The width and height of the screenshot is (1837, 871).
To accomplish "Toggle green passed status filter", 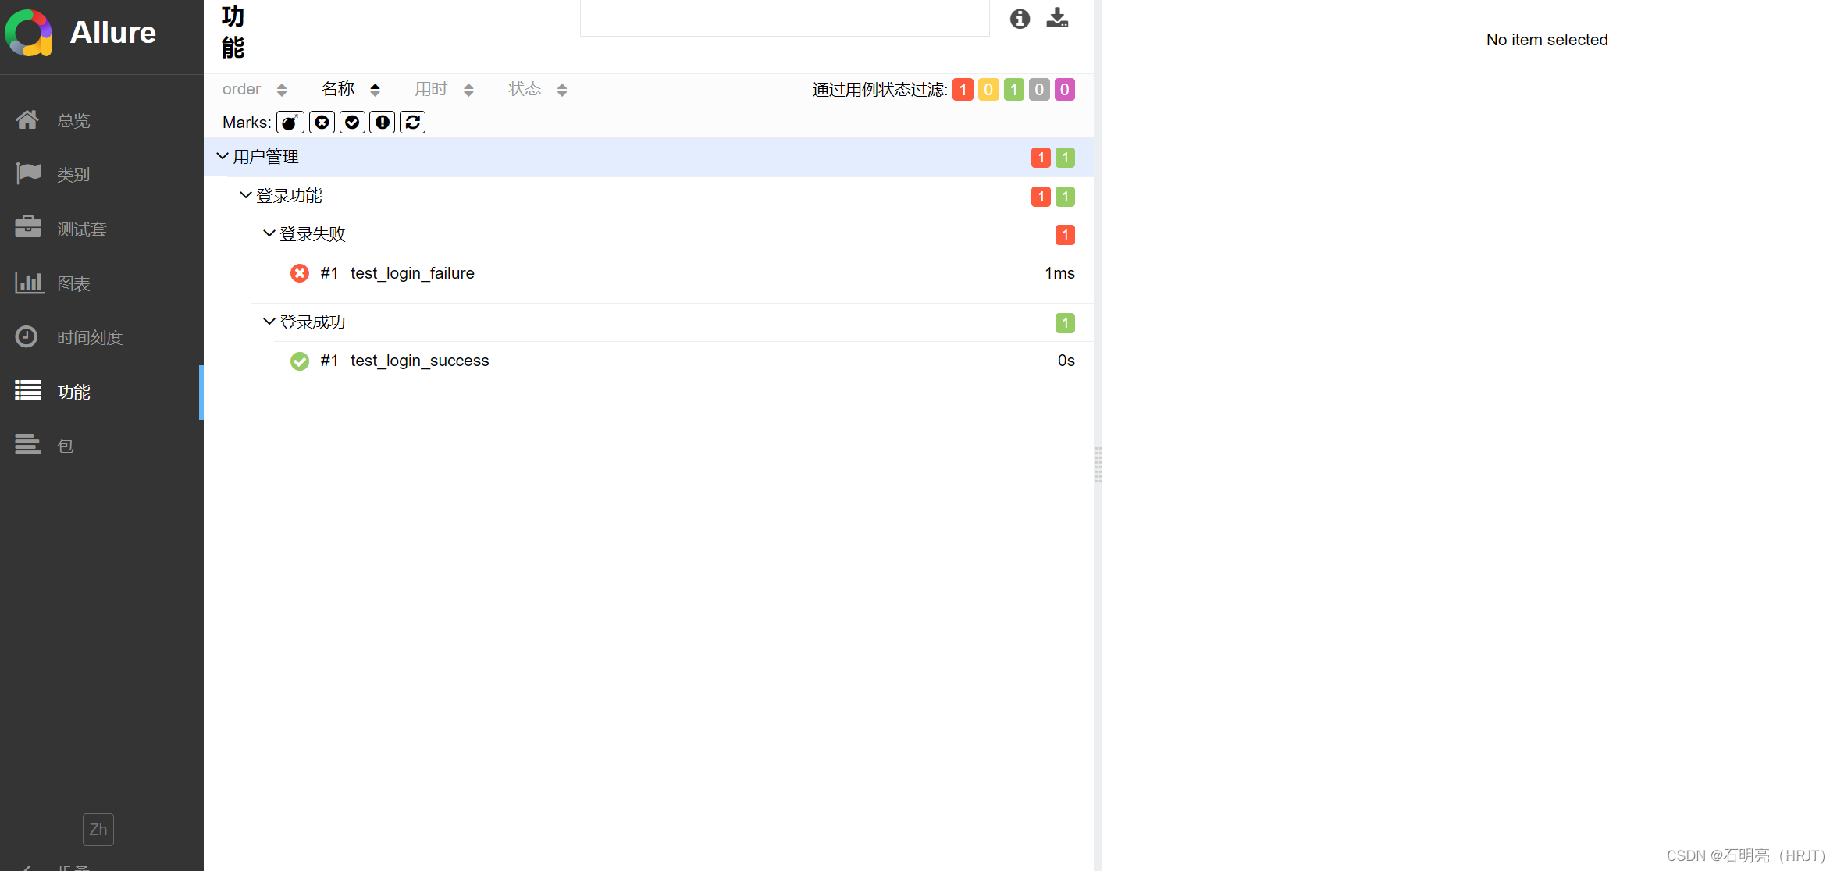I will pyautogui.click(x=1013, y=90).
